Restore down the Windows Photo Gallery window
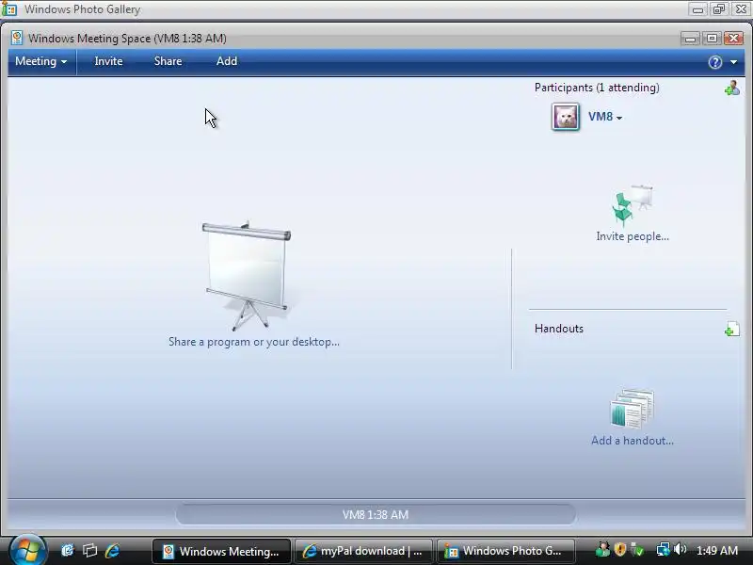 click(x=719, y=9)
